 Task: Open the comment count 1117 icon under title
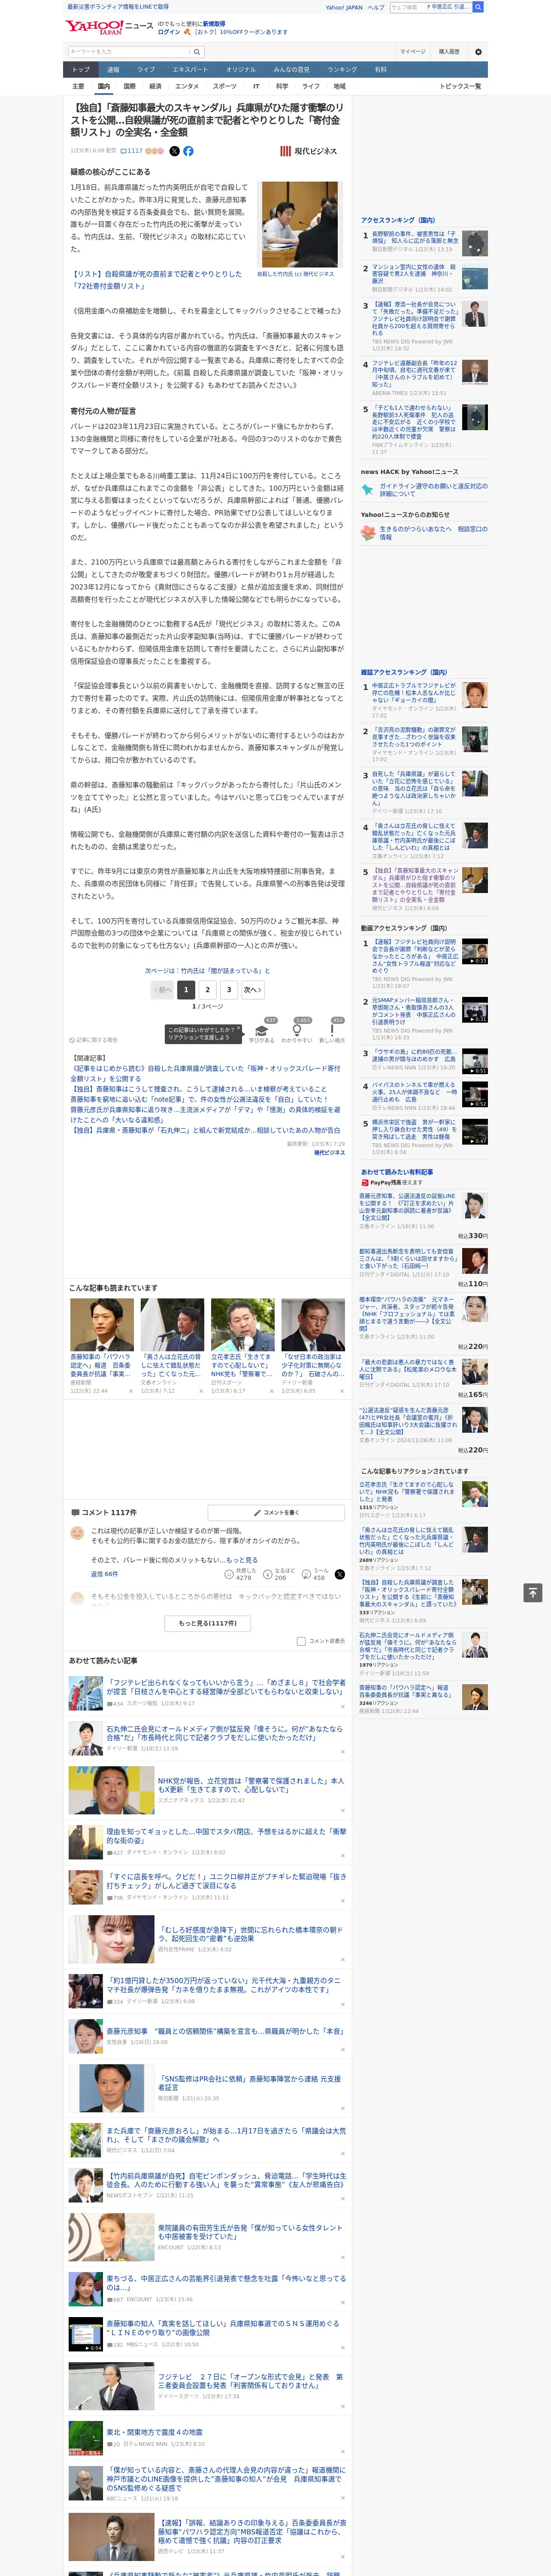coord(132,151)
